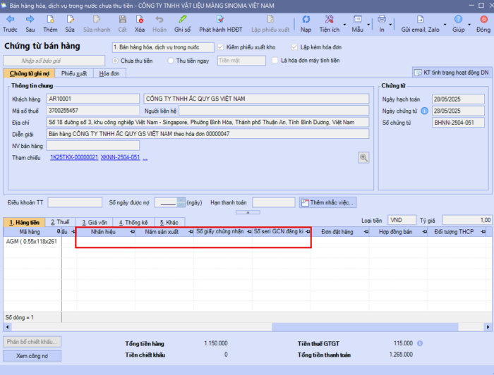Click KT tình trạng hoạt động DN button
The width and height of the screenshot is (494, 375).
coord(451,73)
